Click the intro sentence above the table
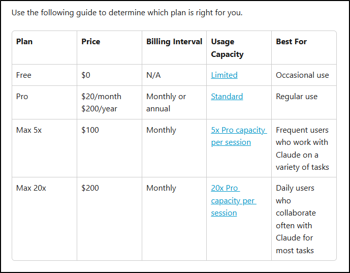 127,12
